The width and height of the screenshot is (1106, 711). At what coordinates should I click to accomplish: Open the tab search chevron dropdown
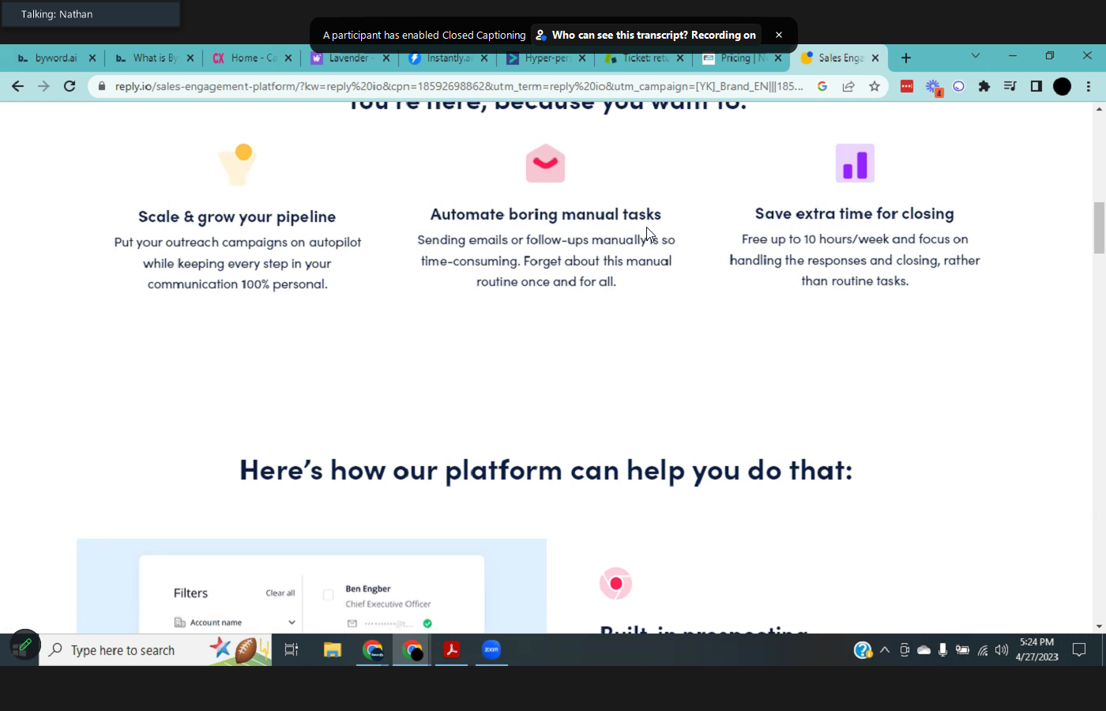pos(975,56)
